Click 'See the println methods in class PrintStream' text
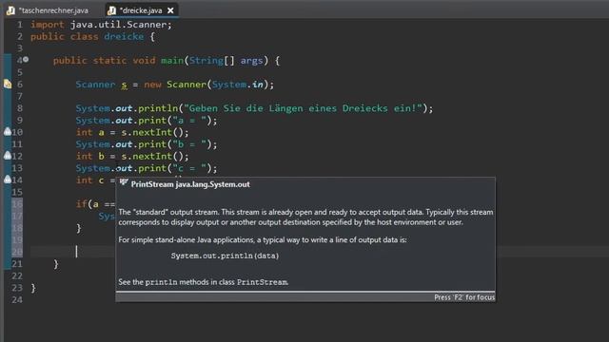This screenshot has width=609, height=342. (203, 282)
